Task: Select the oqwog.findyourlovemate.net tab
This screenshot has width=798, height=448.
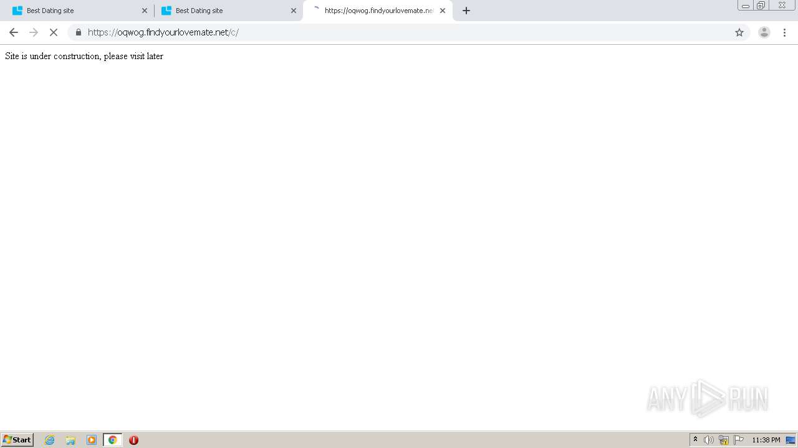Action: pos(378,11)
